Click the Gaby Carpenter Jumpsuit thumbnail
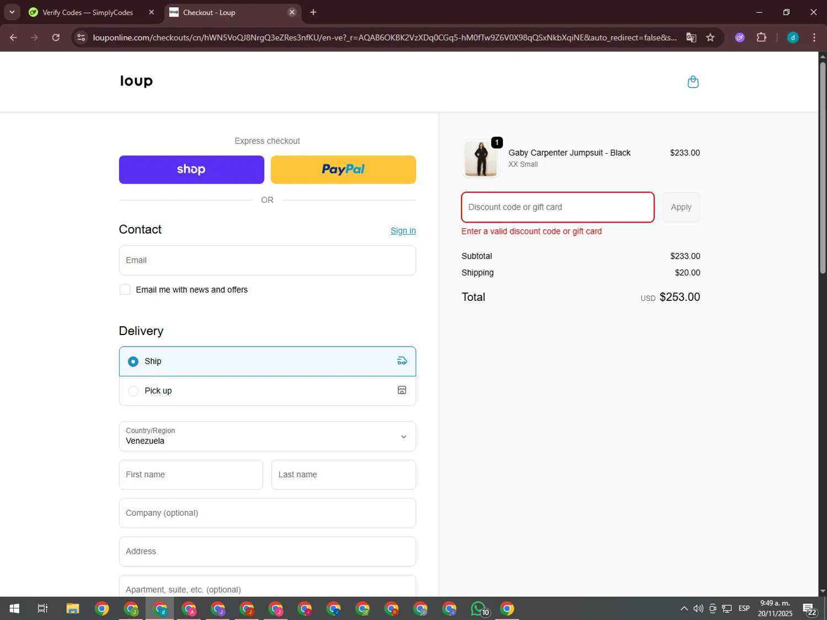Viewport: 827px width, 620px height. (x=481, y=158)
